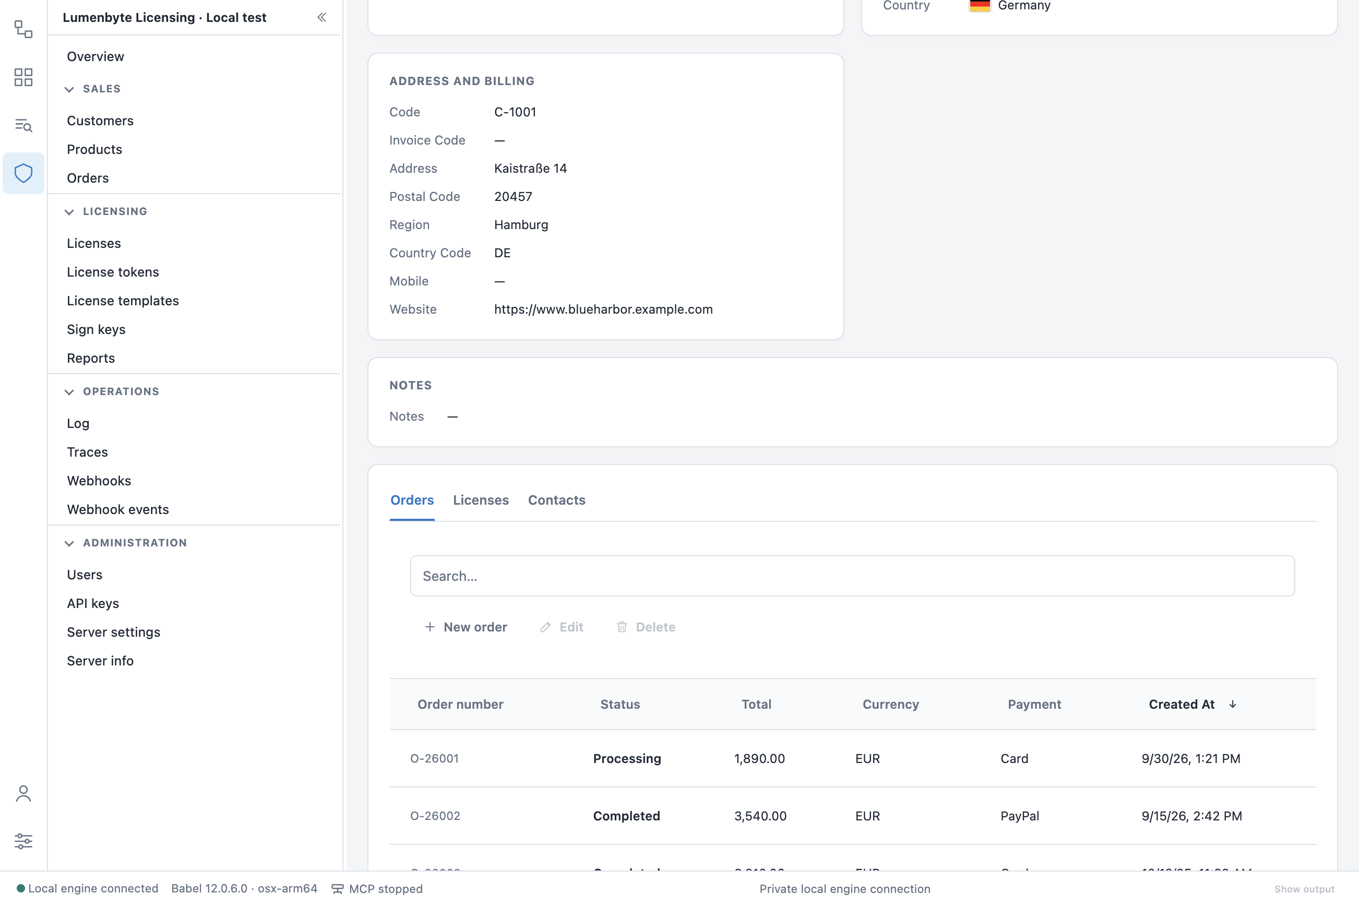The height and width of the screenshot is (906, 1359).
Task: Collapse the sidebar with the double chevron icon
Action: [x=322, y=17]
